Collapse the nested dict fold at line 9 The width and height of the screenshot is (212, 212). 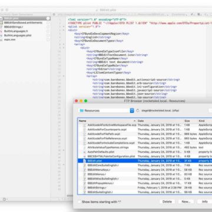click(x=64, y=48)
